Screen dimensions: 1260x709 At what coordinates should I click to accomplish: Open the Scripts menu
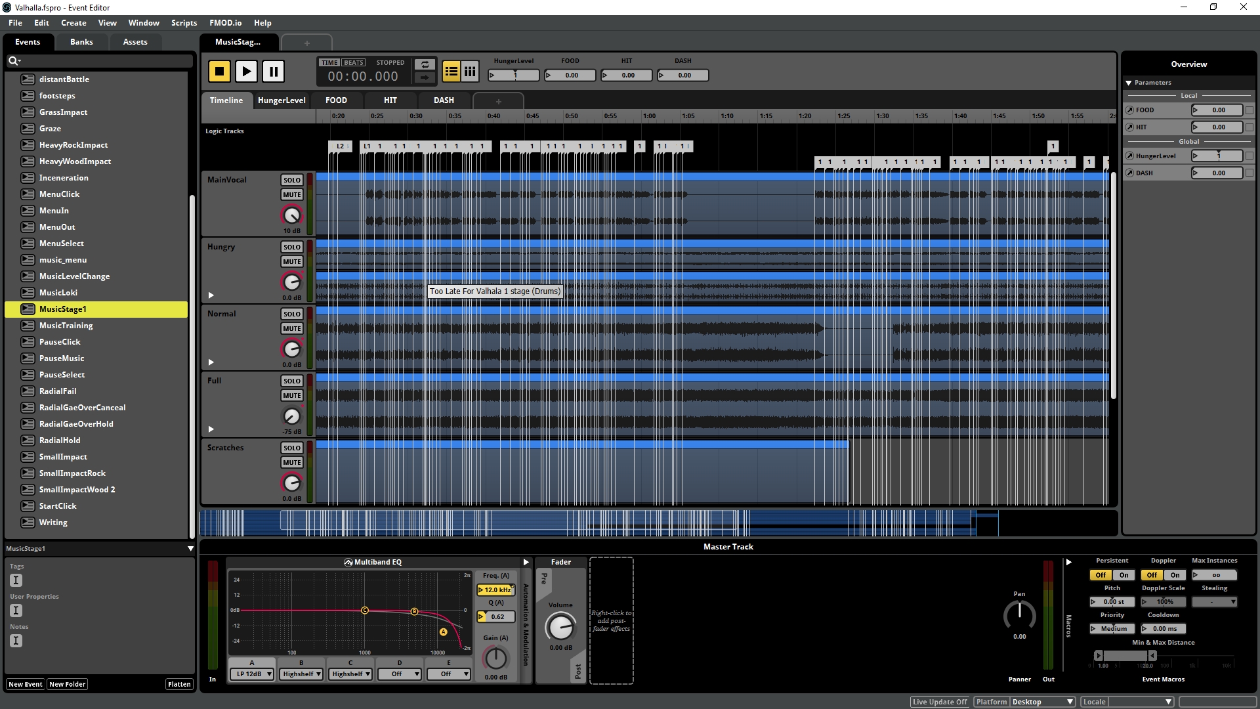184,23
